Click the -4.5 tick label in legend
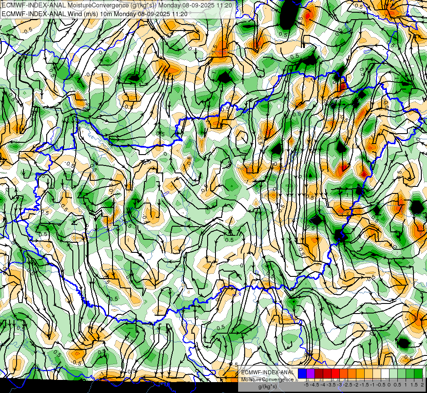 pos(314,385)
